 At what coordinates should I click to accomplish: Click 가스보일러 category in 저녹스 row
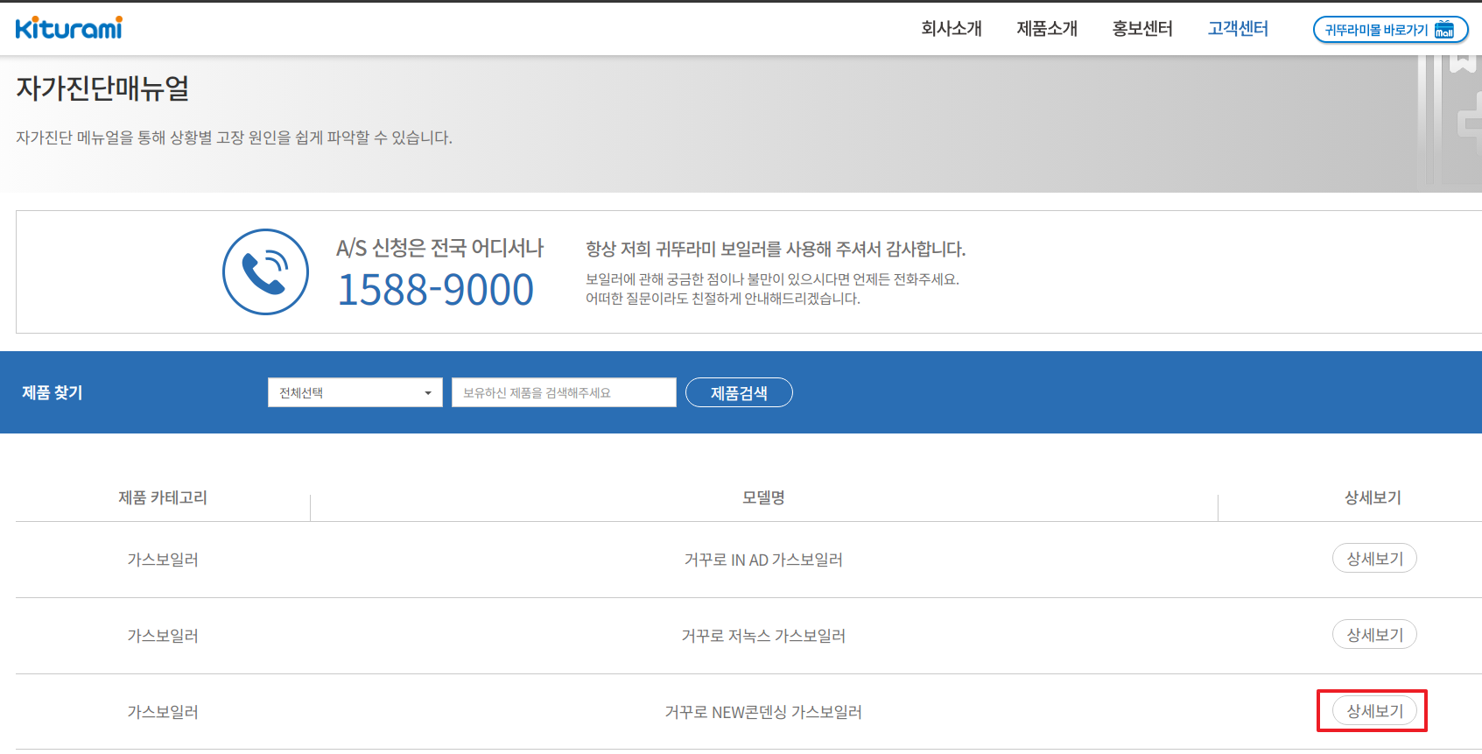click(x=163, y=636)
